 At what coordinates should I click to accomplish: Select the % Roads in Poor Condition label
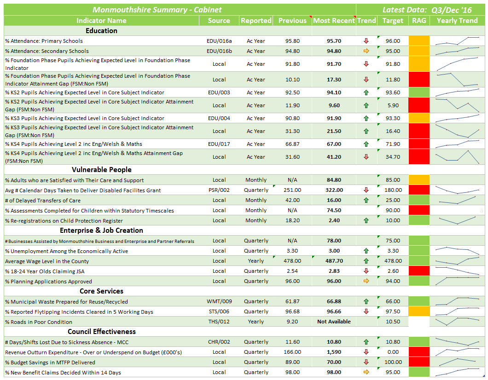[x=39, y=322]
